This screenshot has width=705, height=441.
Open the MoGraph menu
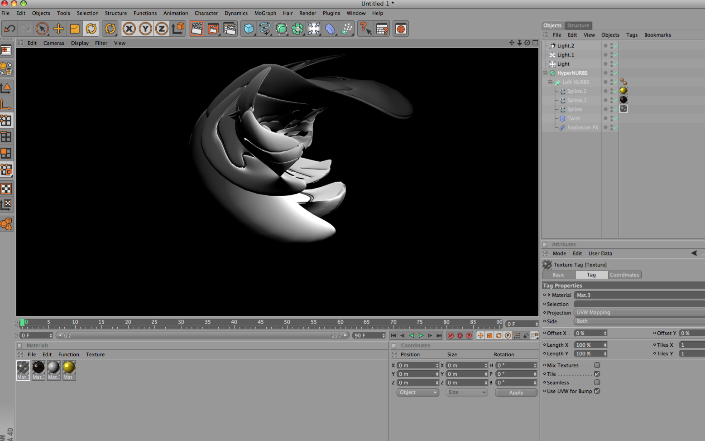coord(265,13)
